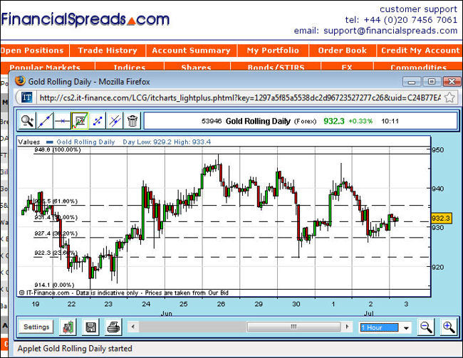Click the scrollbar left arrow
This screenshot has width=463, height=358.
(133, 327)
